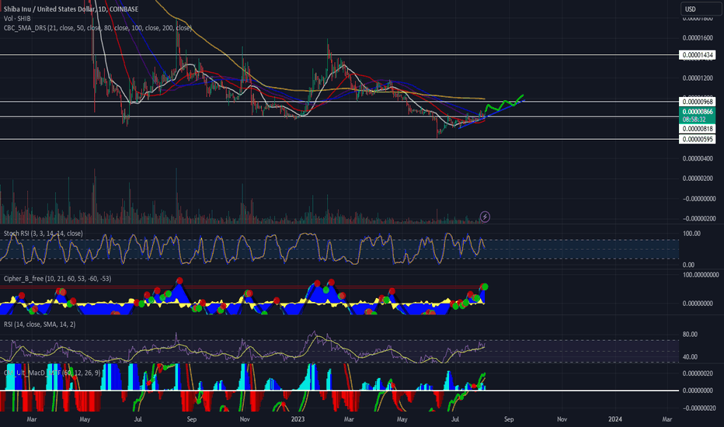Viewport: 724px width, 427px height.
Task: Select the Stoch RSI indicator legend
Action: pyautogui.click(x=43, y=234)
